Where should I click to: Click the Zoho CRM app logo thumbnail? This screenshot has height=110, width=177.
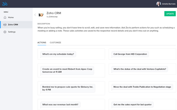(41, 15)
